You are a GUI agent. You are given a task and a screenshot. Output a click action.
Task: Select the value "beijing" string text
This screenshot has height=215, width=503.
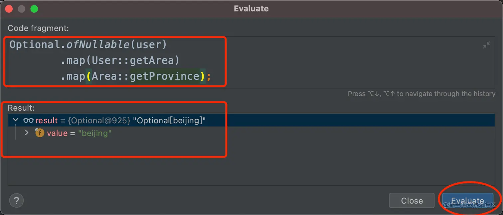pos(95,133)
